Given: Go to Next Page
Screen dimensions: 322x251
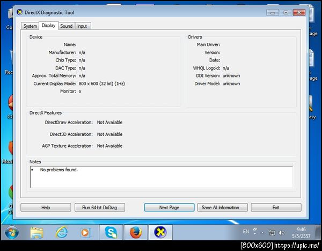Looking at the screenshot, I should pyautogui.click(x=169, y=208).
